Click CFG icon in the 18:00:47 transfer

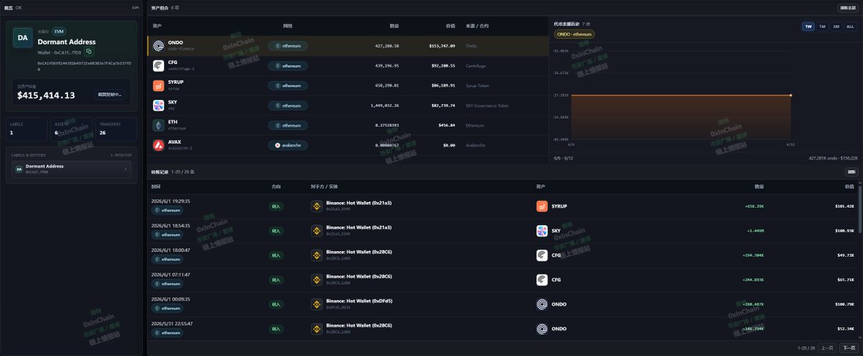tap(542, 255)
